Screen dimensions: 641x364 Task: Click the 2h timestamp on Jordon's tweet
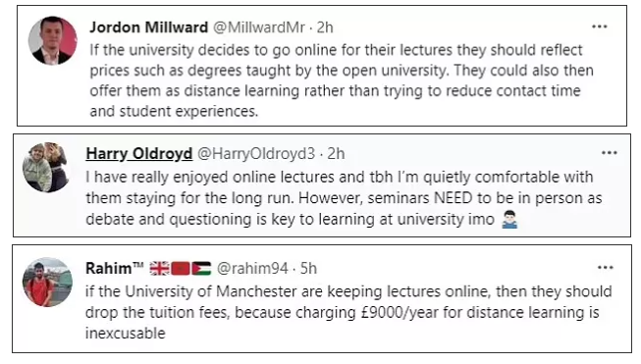tap(325, 27)
